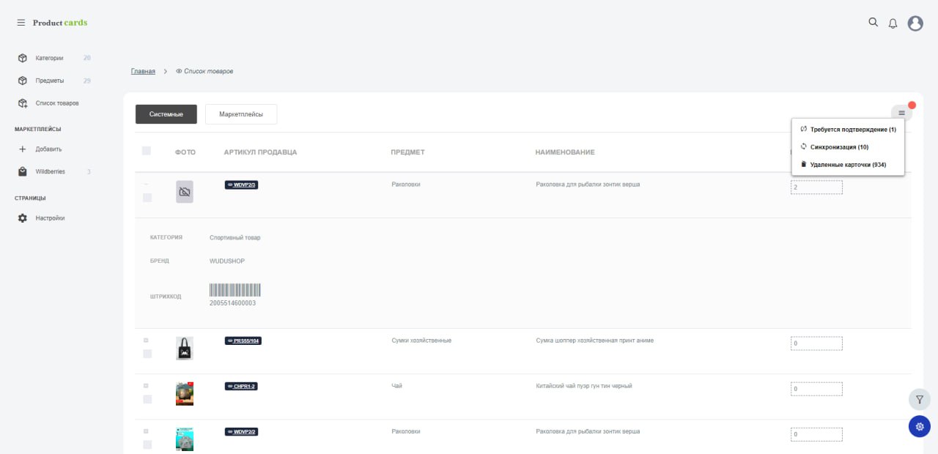The width and height of the screenshot is (938, 454).
Task: Tick the select-all checkbox in table header
Action: (x=147, y=151)
